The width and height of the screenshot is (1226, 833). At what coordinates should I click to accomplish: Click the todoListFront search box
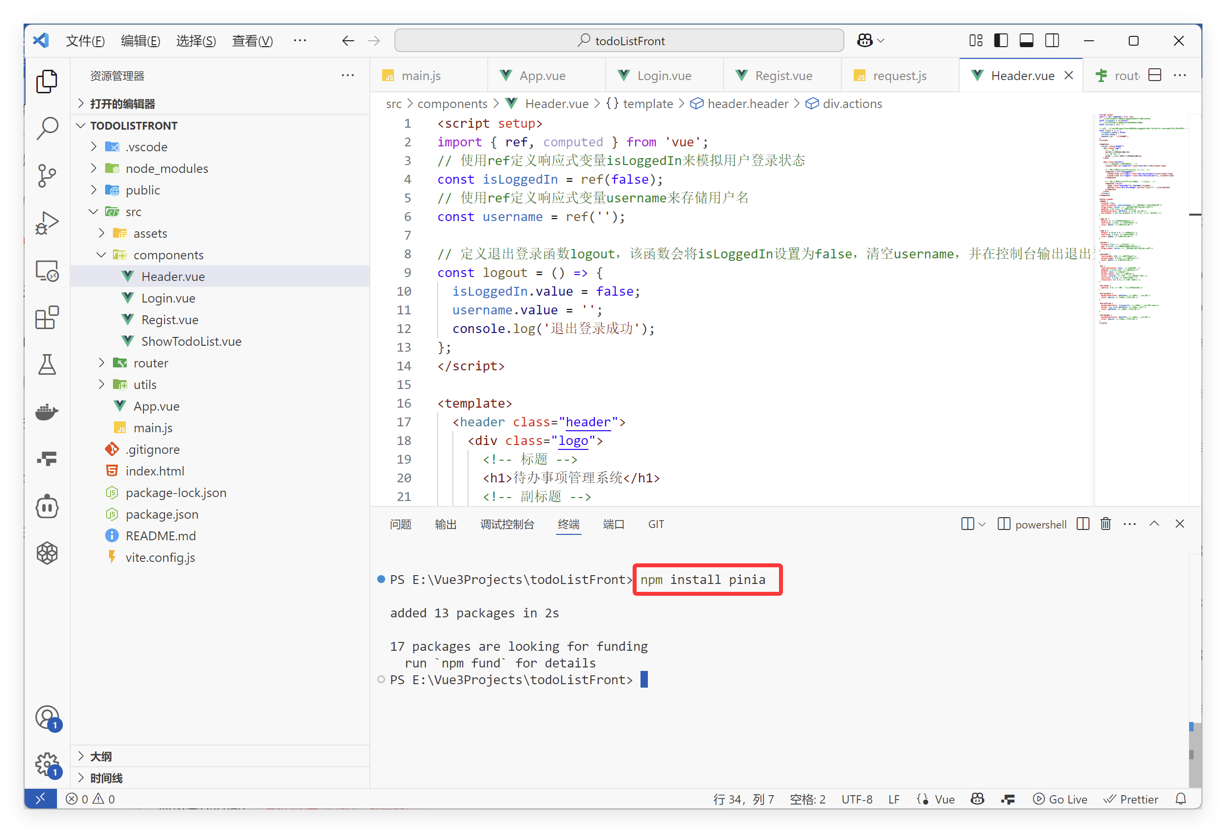[619, 41]
